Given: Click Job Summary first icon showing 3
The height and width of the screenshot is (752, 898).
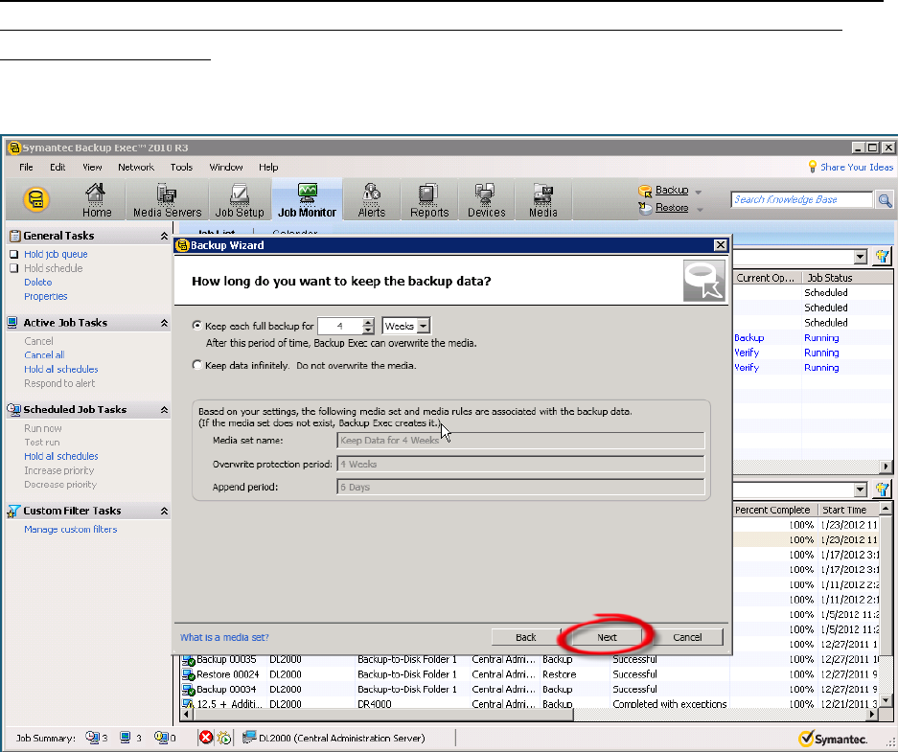Looking at the screenshot, I should (x=93, y=737).
